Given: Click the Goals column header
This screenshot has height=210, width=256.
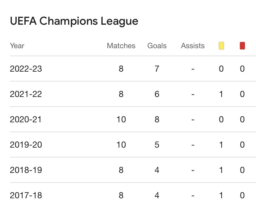Looking at the screenshot, I should click(x=157, y=46).
